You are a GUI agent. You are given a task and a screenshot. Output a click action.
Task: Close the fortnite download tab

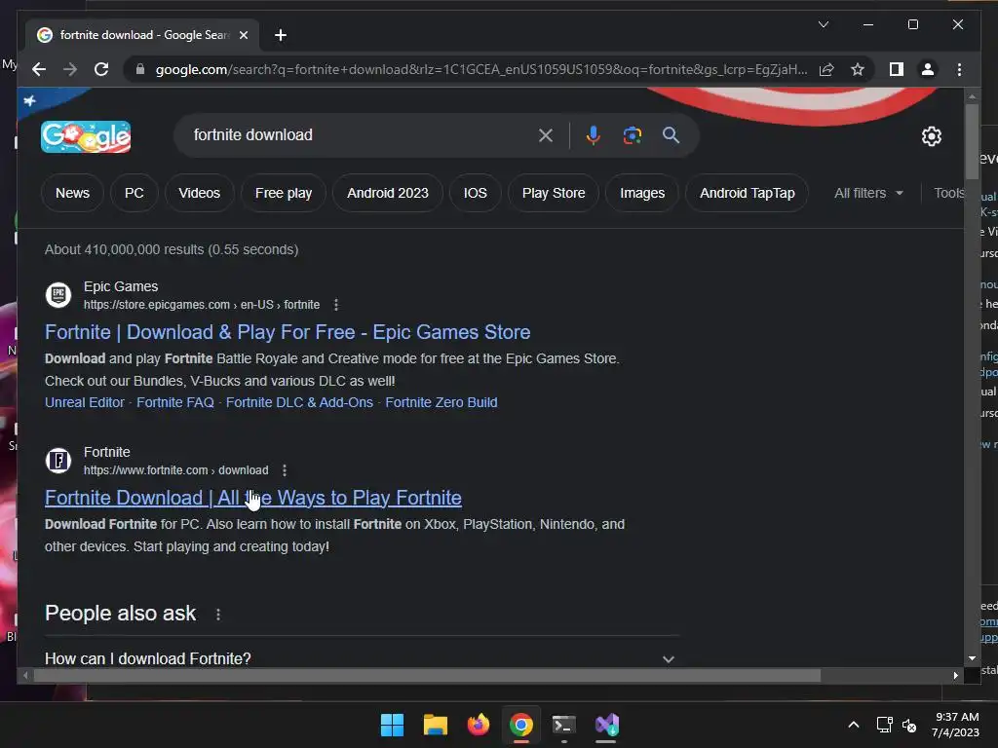click(x=243, y=35)
